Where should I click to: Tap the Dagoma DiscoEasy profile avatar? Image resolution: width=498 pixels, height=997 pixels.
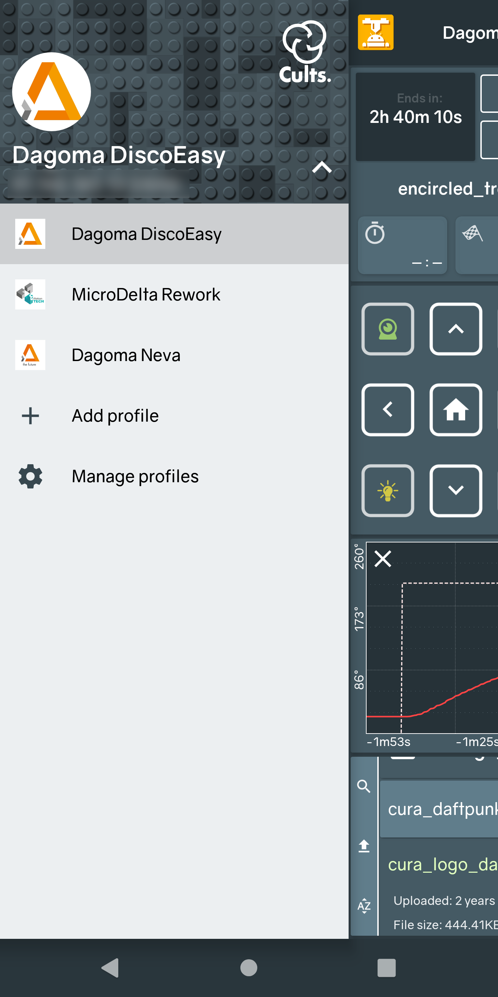tap(52, 92)
